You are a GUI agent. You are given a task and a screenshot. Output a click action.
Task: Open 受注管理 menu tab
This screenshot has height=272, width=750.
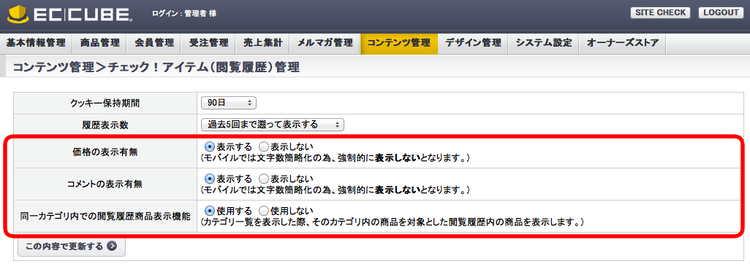point(208,44)
